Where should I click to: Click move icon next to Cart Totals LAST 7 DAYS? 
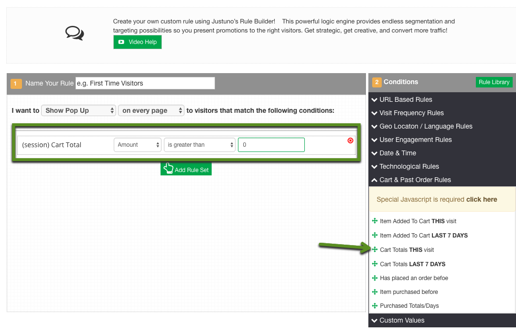[x=375, y=264]
